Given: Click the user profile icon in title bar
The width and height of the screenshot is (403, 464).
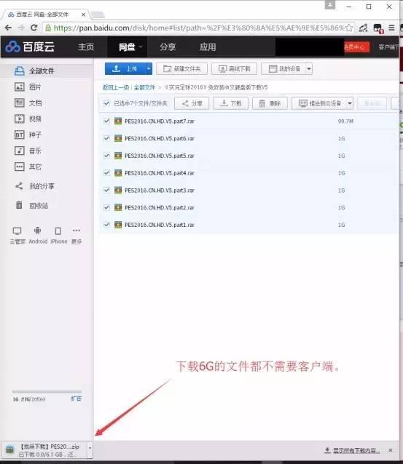Looking at the screenshot, I should tap(329, 5).
